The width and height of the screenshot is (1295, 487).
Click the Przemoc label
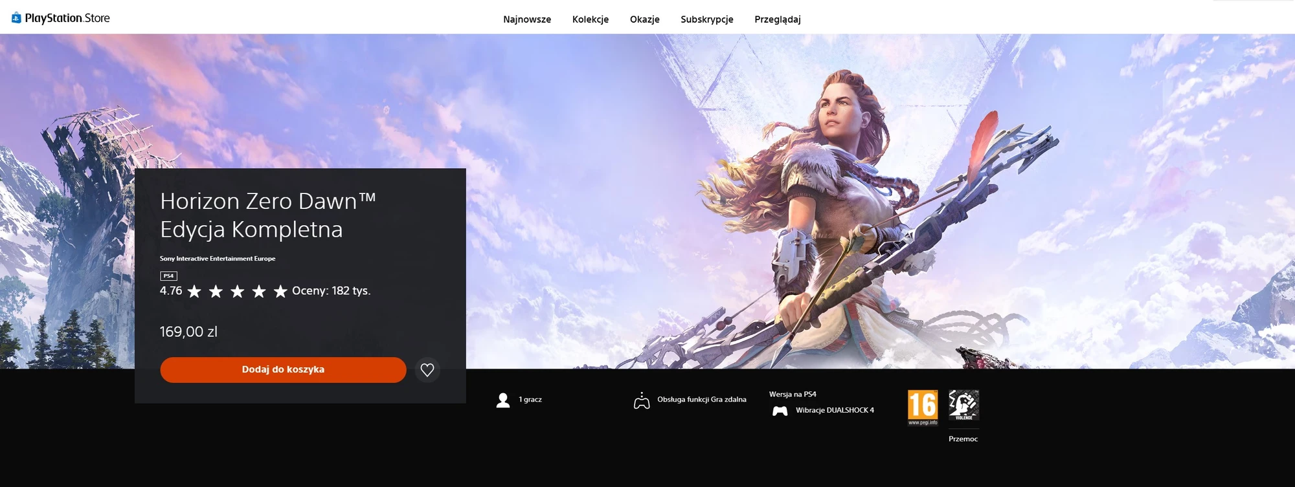click(x=963, y=439)
